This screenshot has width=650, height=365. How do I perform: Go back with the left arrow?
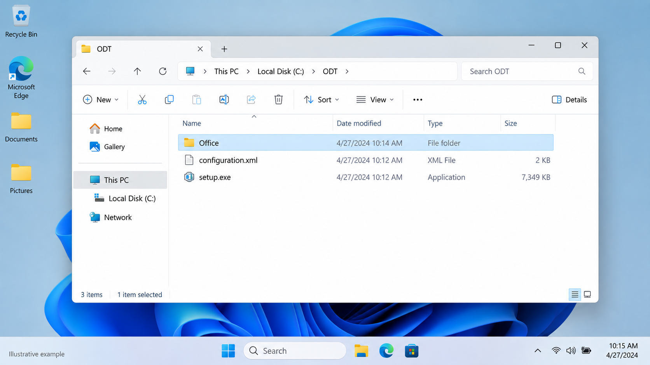87,71
